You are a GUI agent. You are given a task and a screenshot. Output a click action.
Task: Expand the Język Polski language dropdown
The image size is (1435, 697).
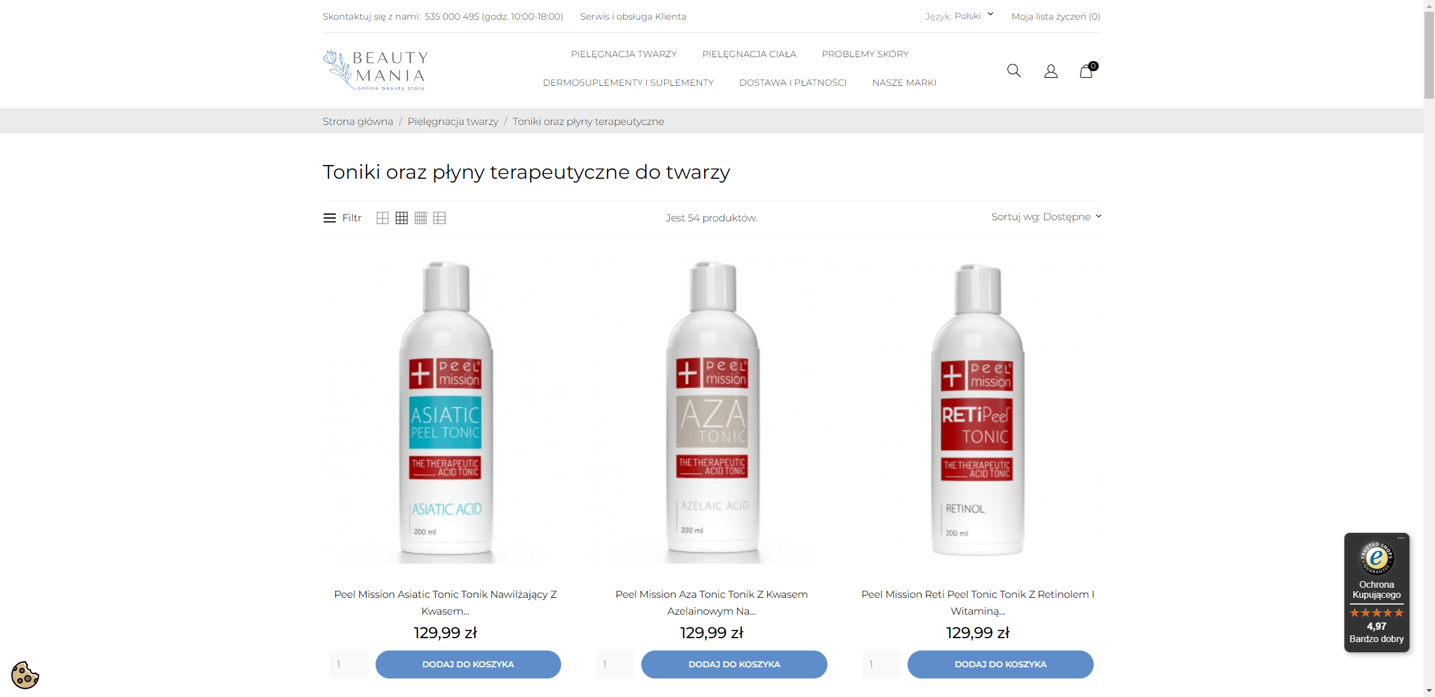coord(959,16)
